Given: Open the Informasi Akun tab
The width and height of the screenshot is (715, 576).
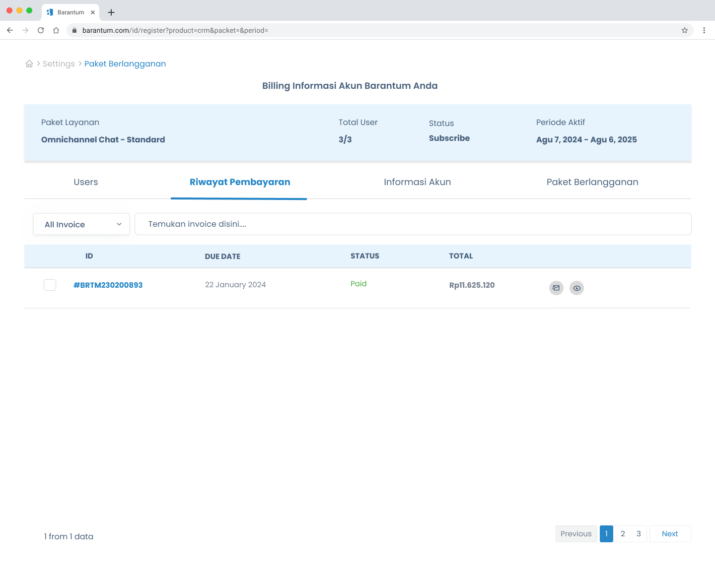Looking at the screenshot, I should point(418,182).
